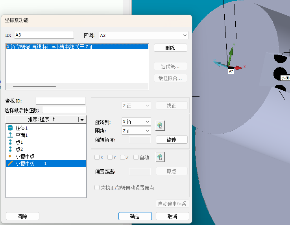
Task: Click the red X axis arrow
Action: (238, 68)
